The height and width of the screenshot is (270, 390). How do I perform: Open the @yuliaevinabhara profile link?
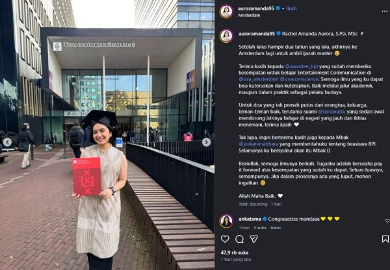point(259,144)
